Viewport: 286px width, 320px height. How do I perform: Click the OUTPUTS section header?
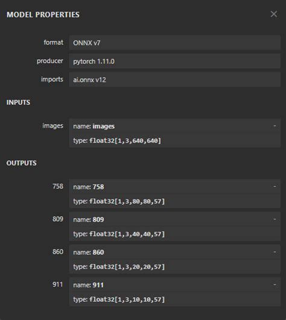[22, 163]
